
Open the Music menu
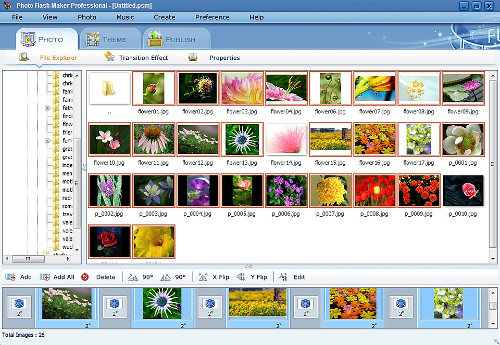pyautogui.click(x=125, y=17)
